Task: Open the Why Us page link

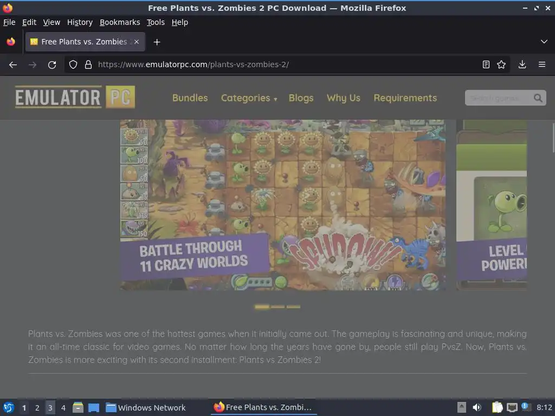Action: tap(344, 98)
